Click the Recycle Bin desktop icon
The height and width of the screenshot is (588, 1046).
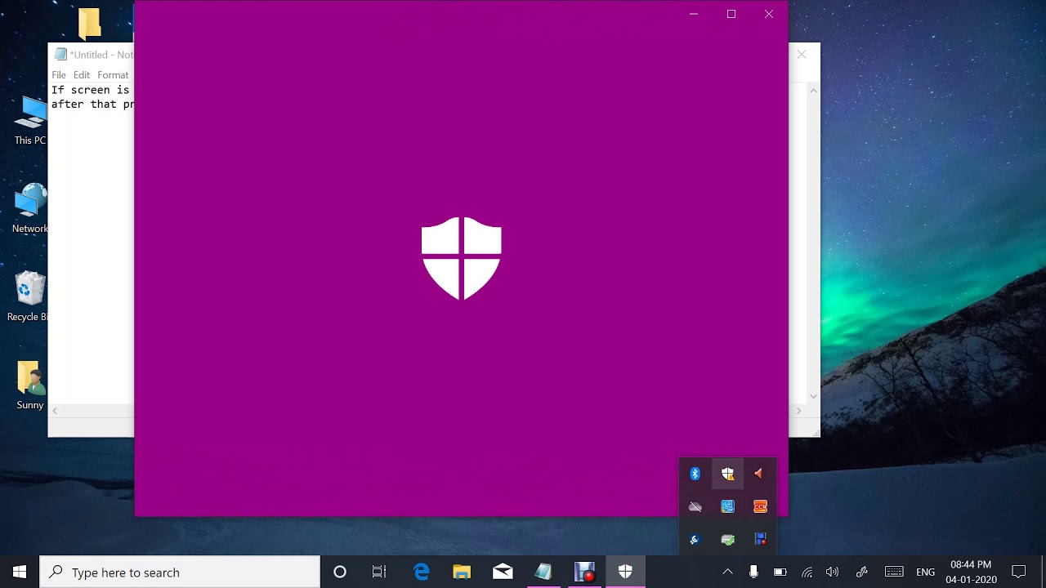[x=29, y=296]
